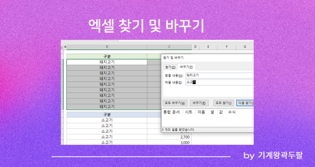The image size is (315, 167).
Task: Click the 찾기 및 바꾸기 dialog title bar
Action: coord(207,57)
